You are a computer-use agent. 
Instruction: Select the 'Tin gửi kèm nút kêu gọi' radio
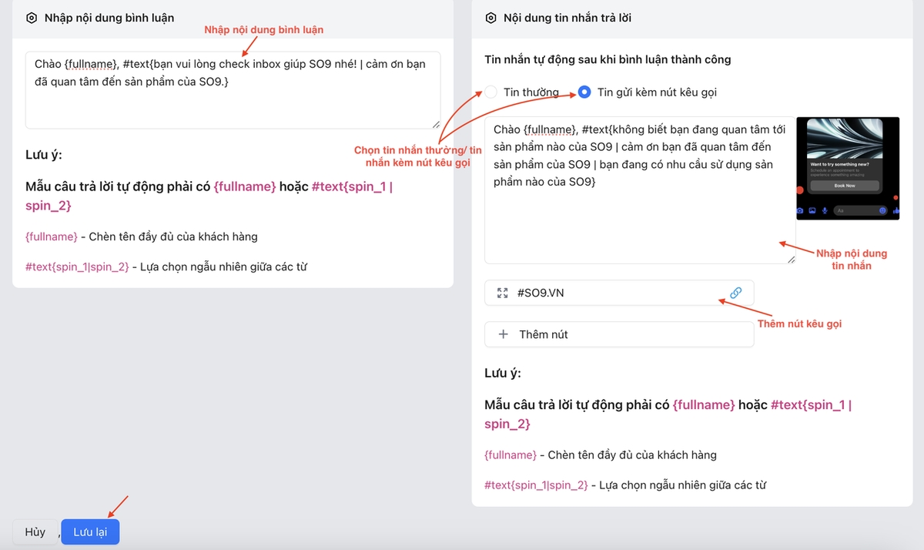(584, 92)
